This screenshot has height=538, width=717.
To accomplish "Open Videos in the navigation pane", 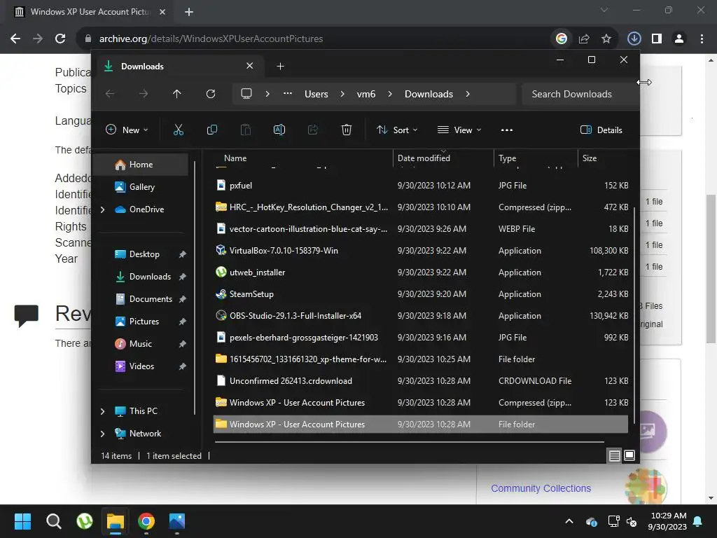I will (140, 366).
